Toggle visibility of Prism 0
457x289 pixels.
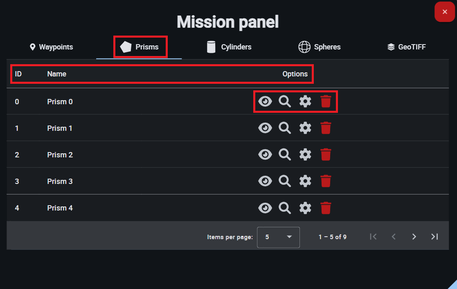(x=265, y=101)
